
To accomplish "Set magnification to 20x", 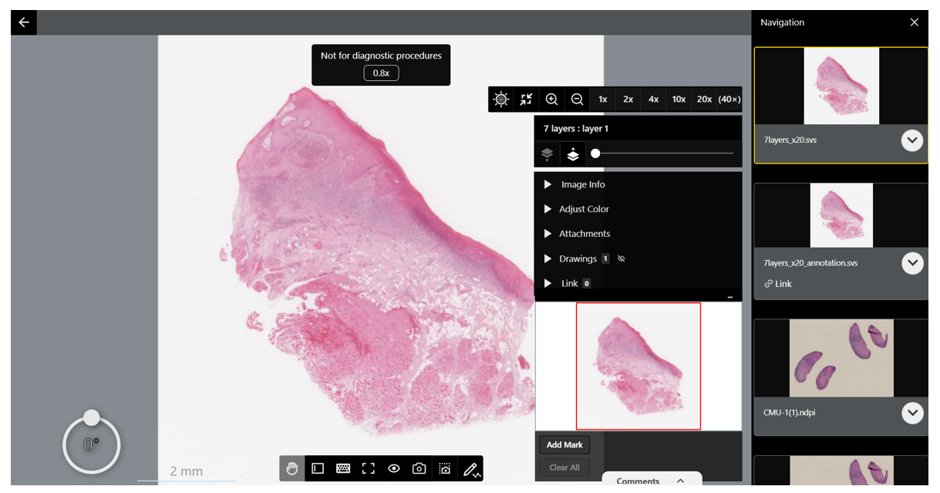I will [704, 100].
